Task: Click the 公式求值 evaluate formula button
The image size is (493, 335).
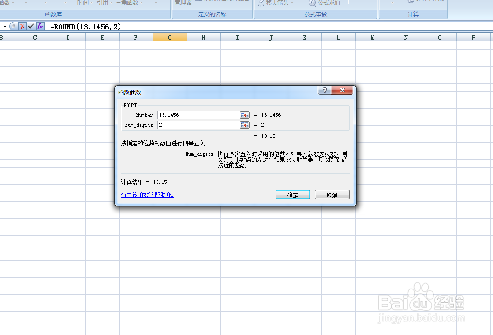Action: (324, 3)
